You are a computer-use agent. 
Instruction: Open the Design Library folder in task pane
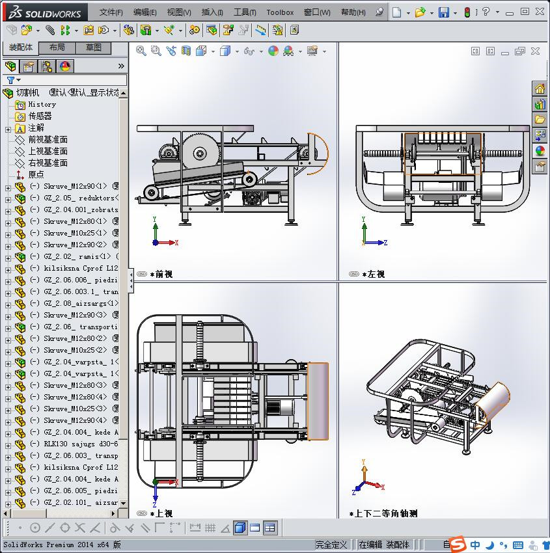click(x=540, y=120)
